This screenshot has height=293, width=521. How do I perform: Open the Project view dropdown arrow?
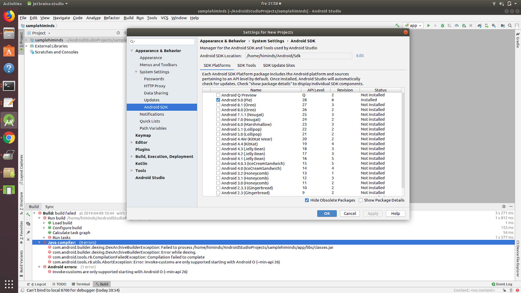[49, 33]
